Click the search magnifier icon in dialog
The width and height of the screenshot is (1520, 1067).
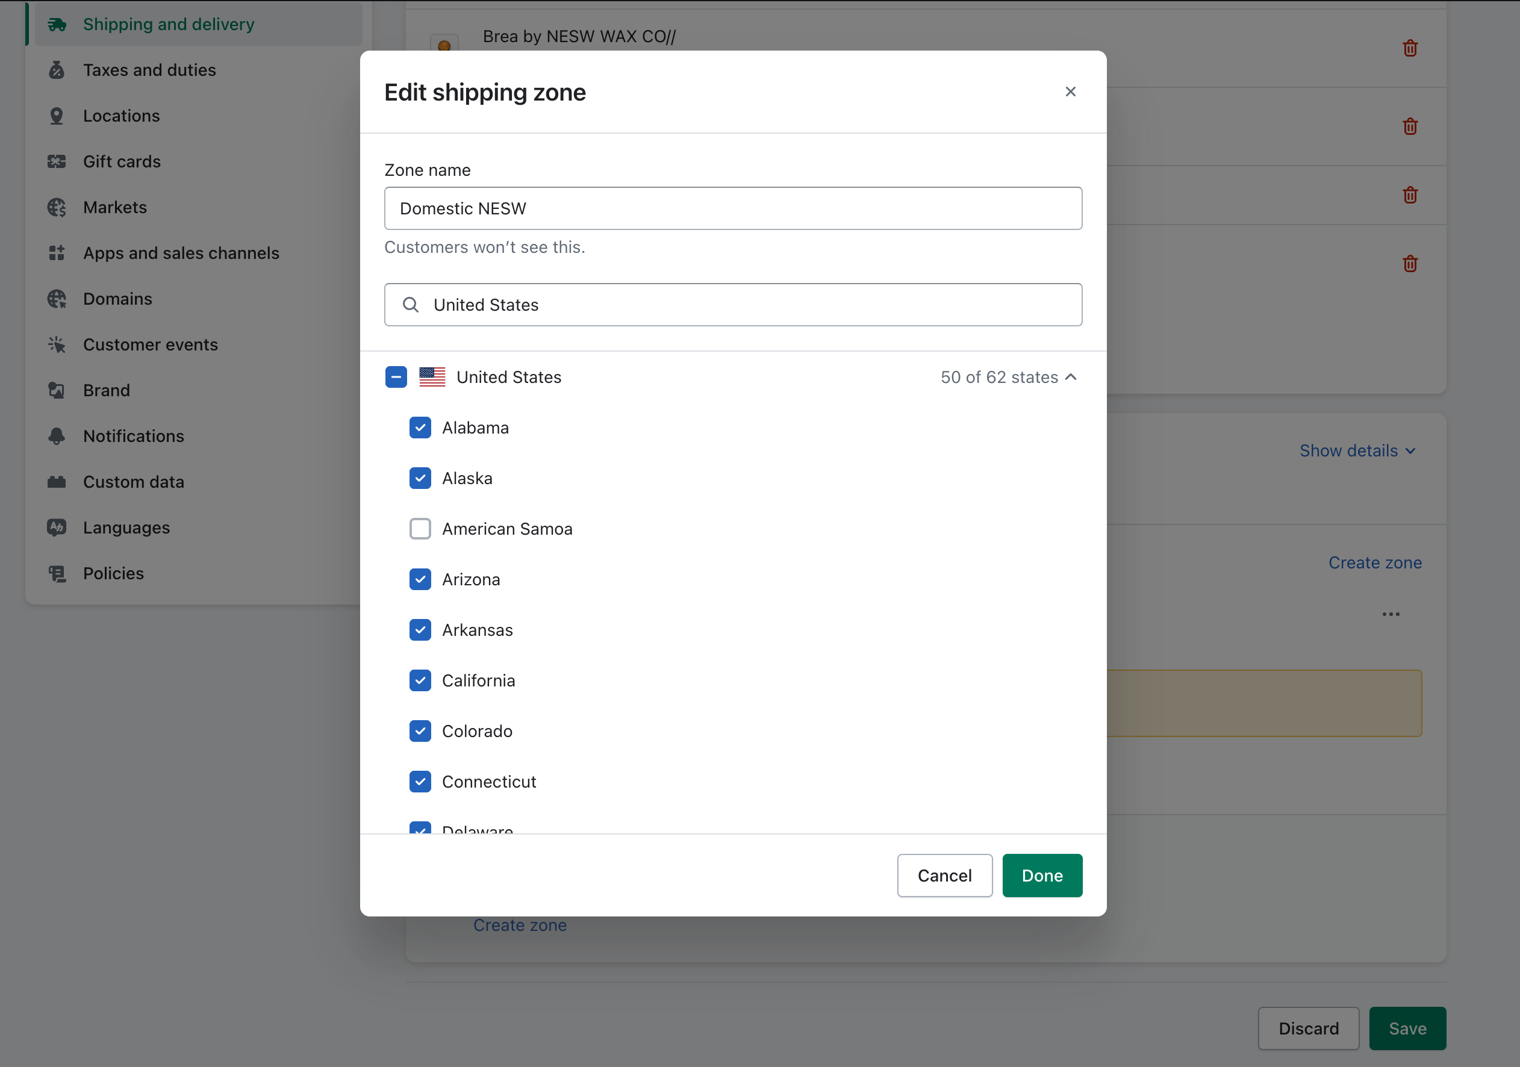[x=411, y=305]
